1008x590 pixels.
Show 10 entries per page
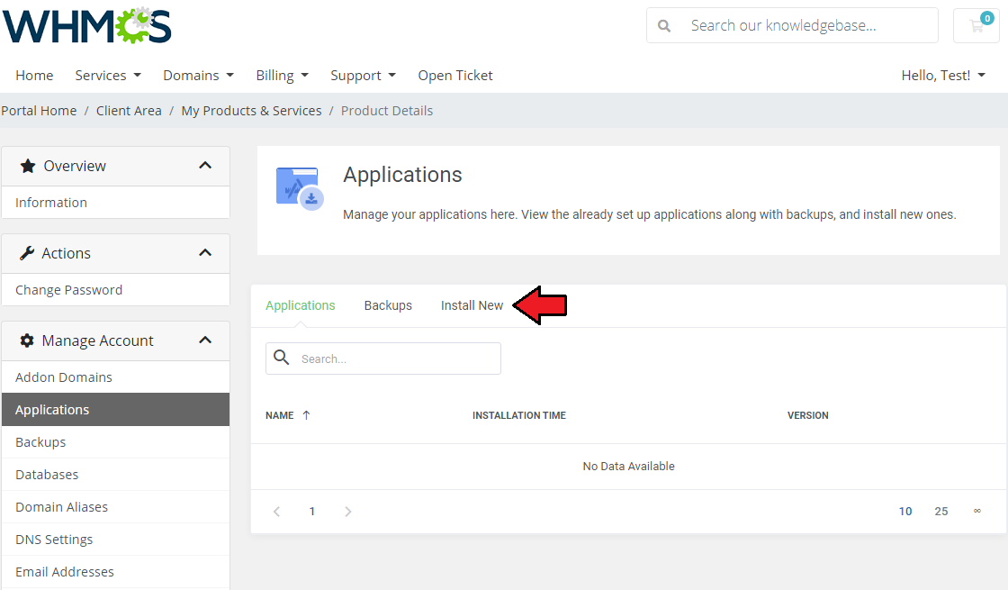point(905,512)
